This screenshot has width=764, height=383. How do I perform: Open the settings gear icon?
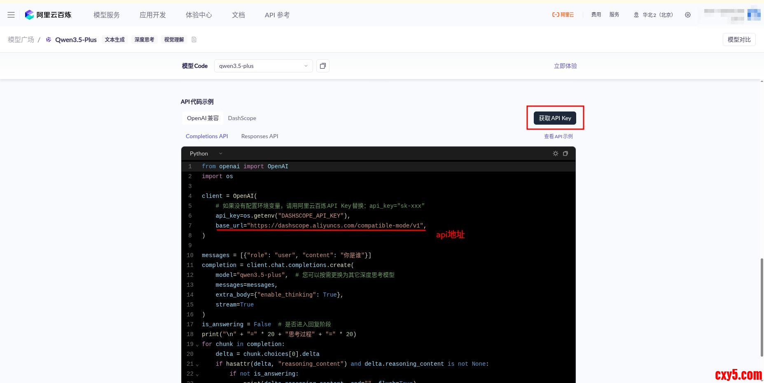[x=687, y=15]
